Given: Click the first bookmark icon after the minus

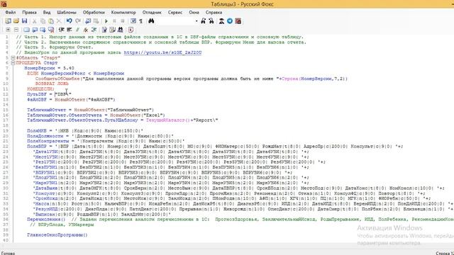Looking at the screenshot, I should (x=26, y=30).
